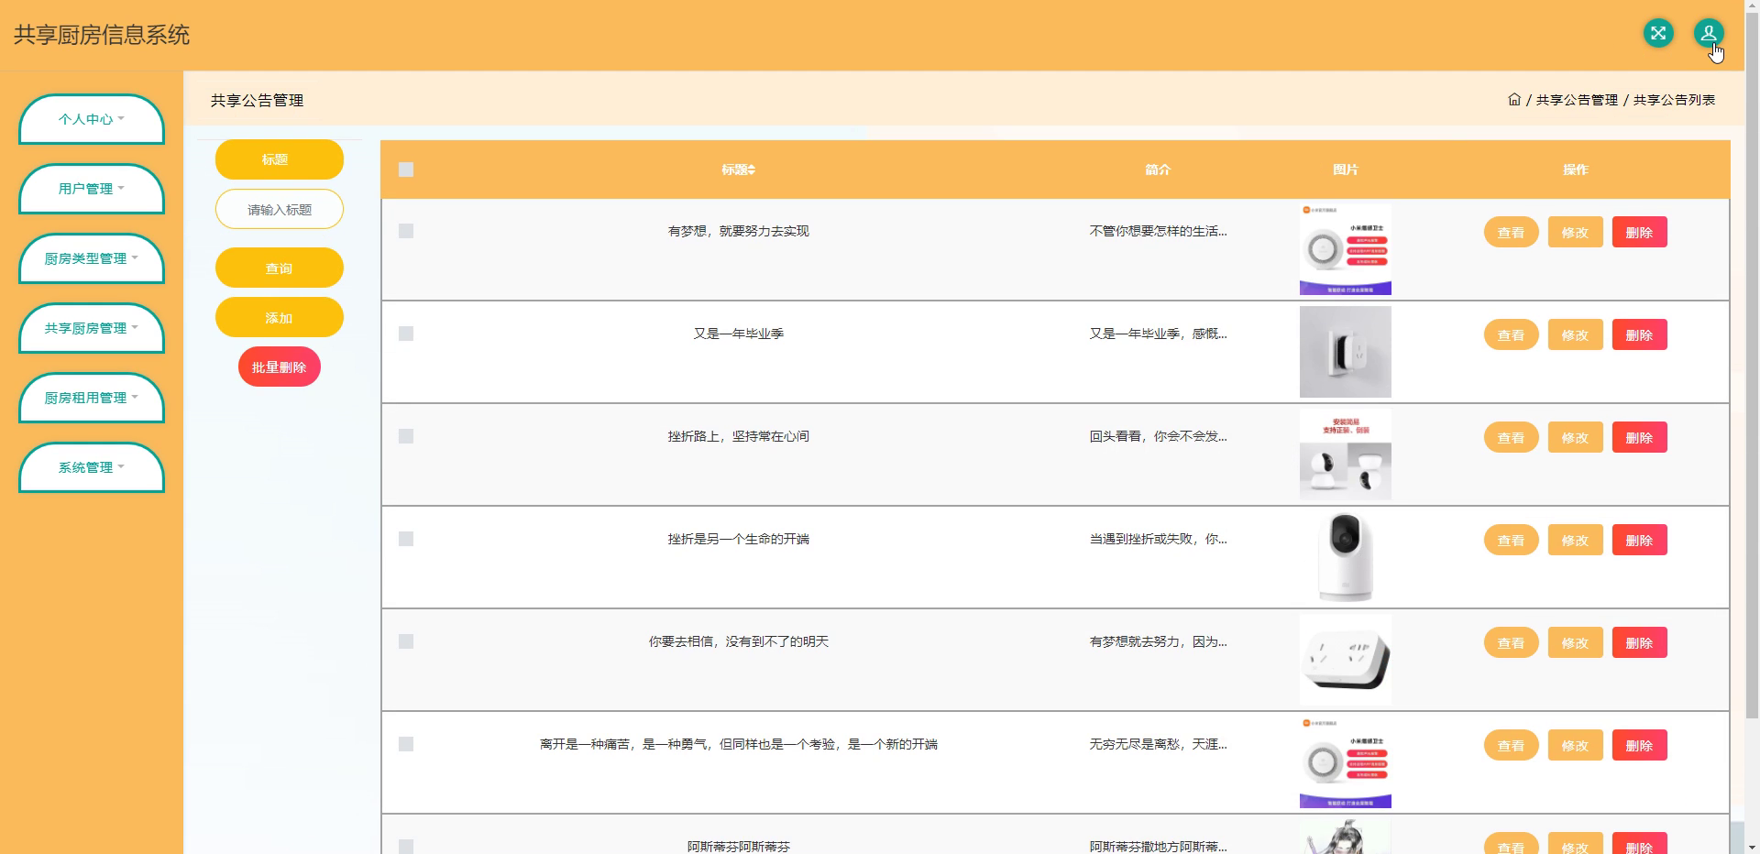
Task: Click the 操作 column header
Action: click(x=1575, y=170)
